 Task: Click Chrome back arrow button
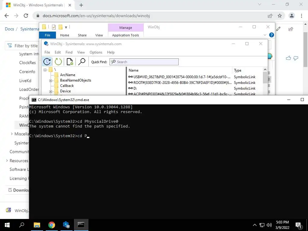7,16
